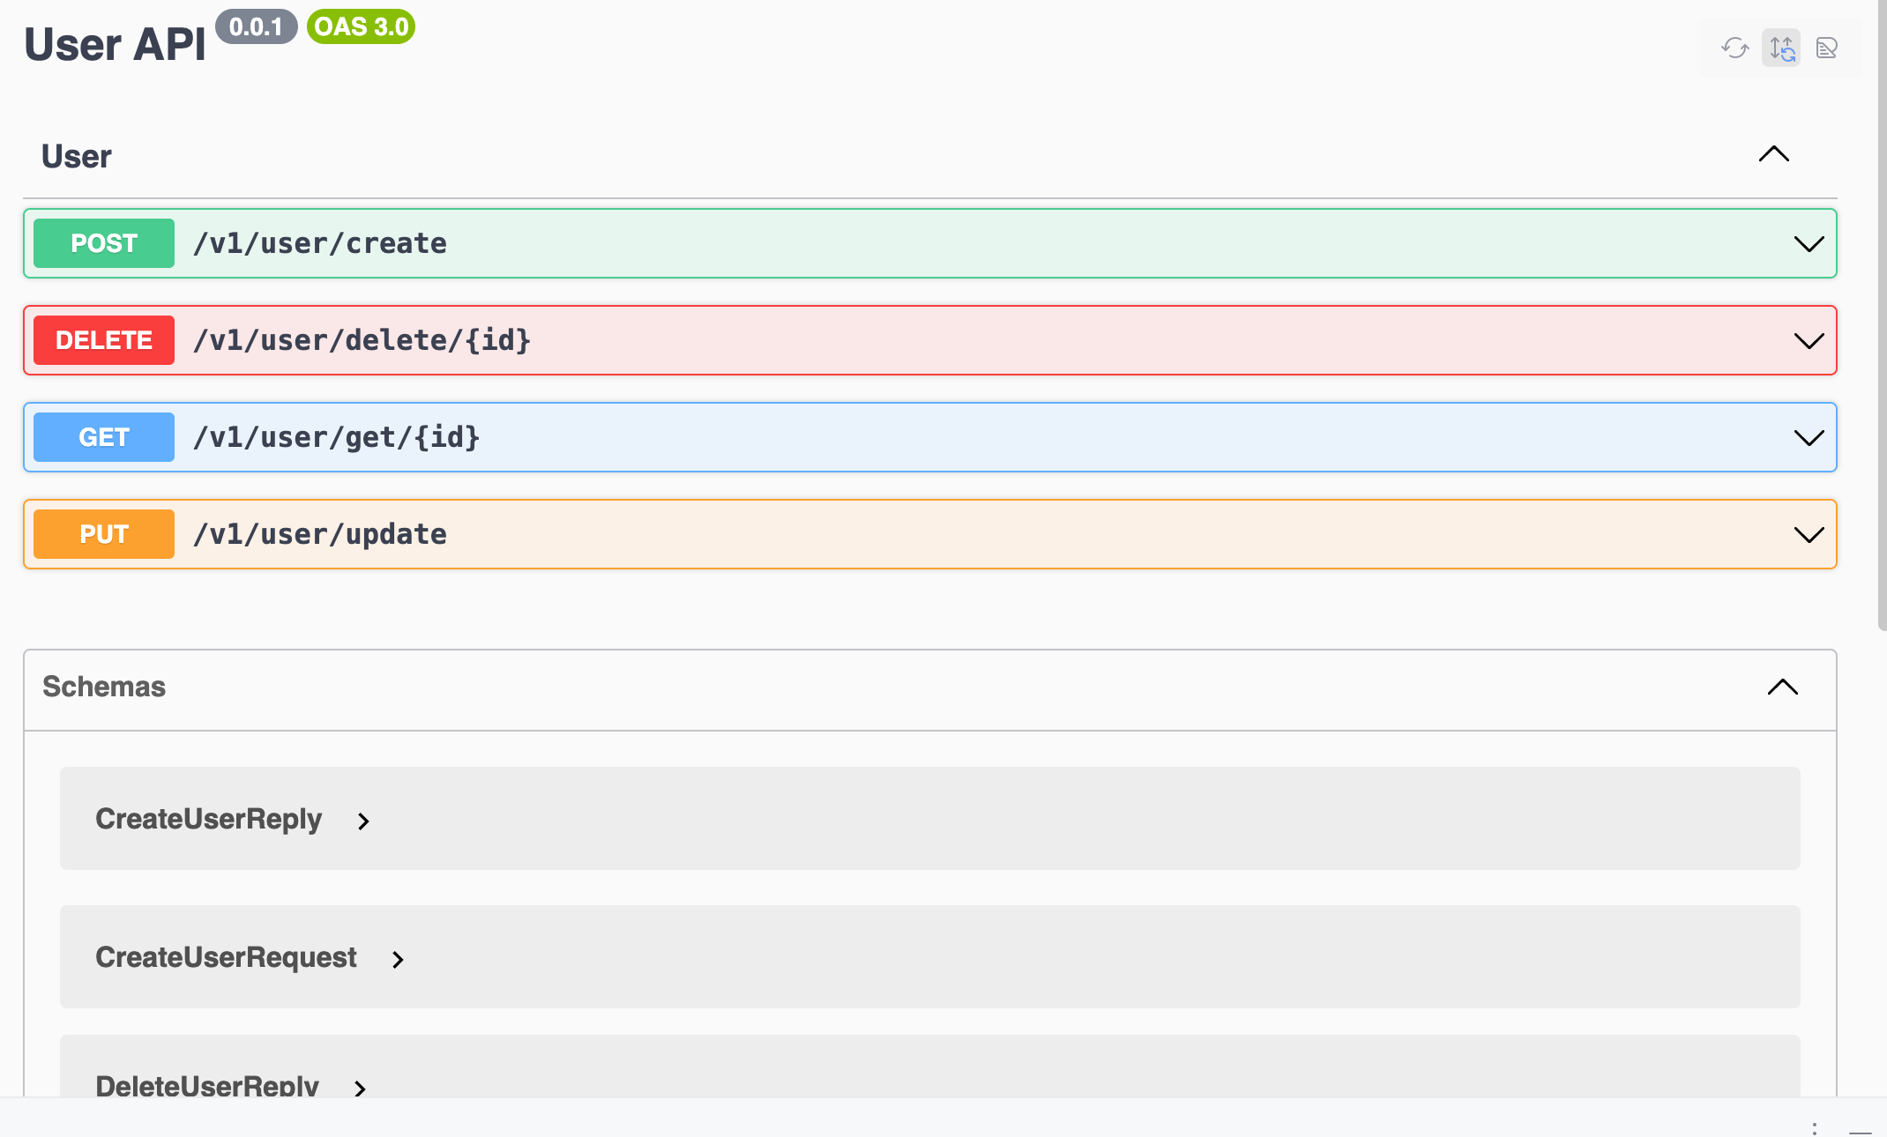
Task: Expand the GET endpoint chevron arrow
Action: (1809, 438)
